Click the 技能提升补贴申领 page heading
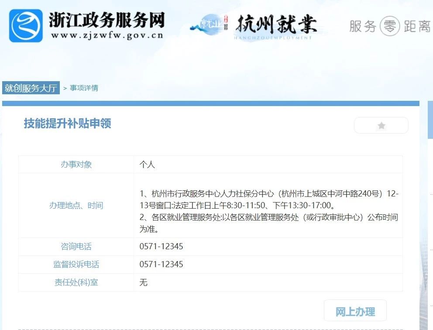This screenshot has width=433, height=330. [68, 124]
